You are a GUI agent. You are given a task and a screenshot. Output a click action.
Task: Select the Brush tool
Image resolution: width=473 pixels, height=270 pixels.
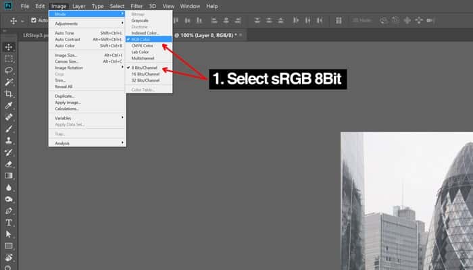click(x=9, y=129)
